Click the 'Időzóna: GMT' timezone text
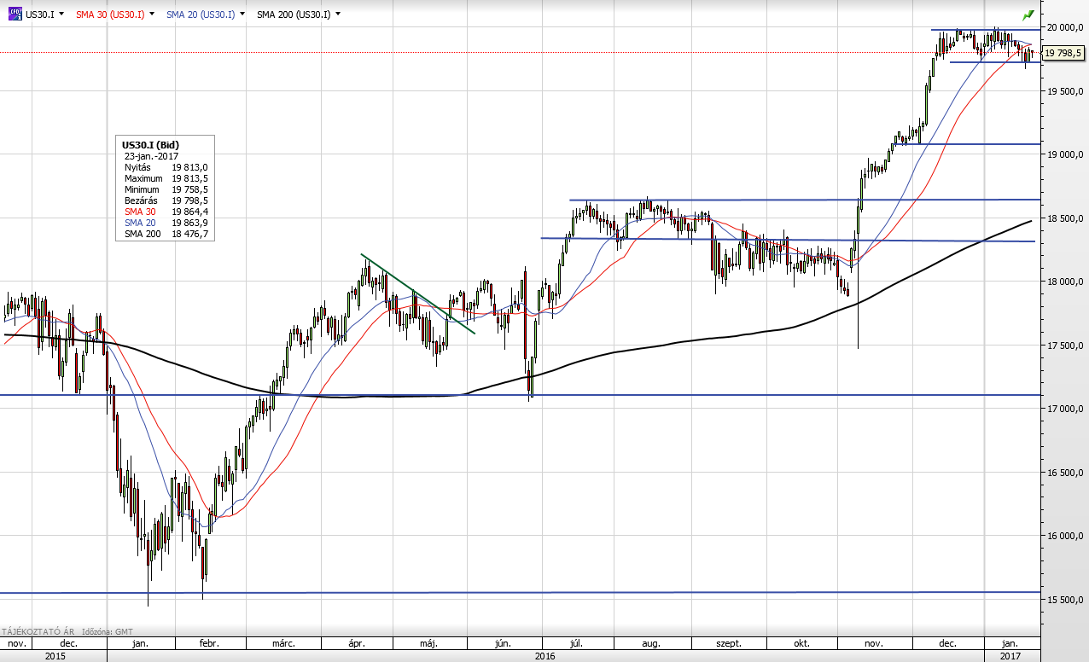1089x662 pixels. [108, 631]
